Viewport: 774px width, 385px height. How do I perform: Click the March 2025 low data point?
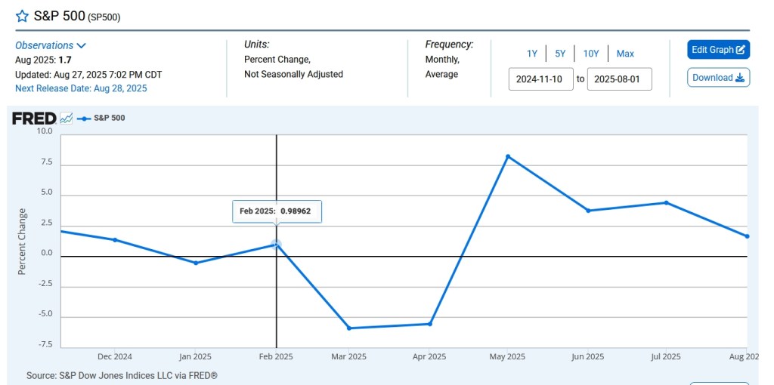click(349, 328)
